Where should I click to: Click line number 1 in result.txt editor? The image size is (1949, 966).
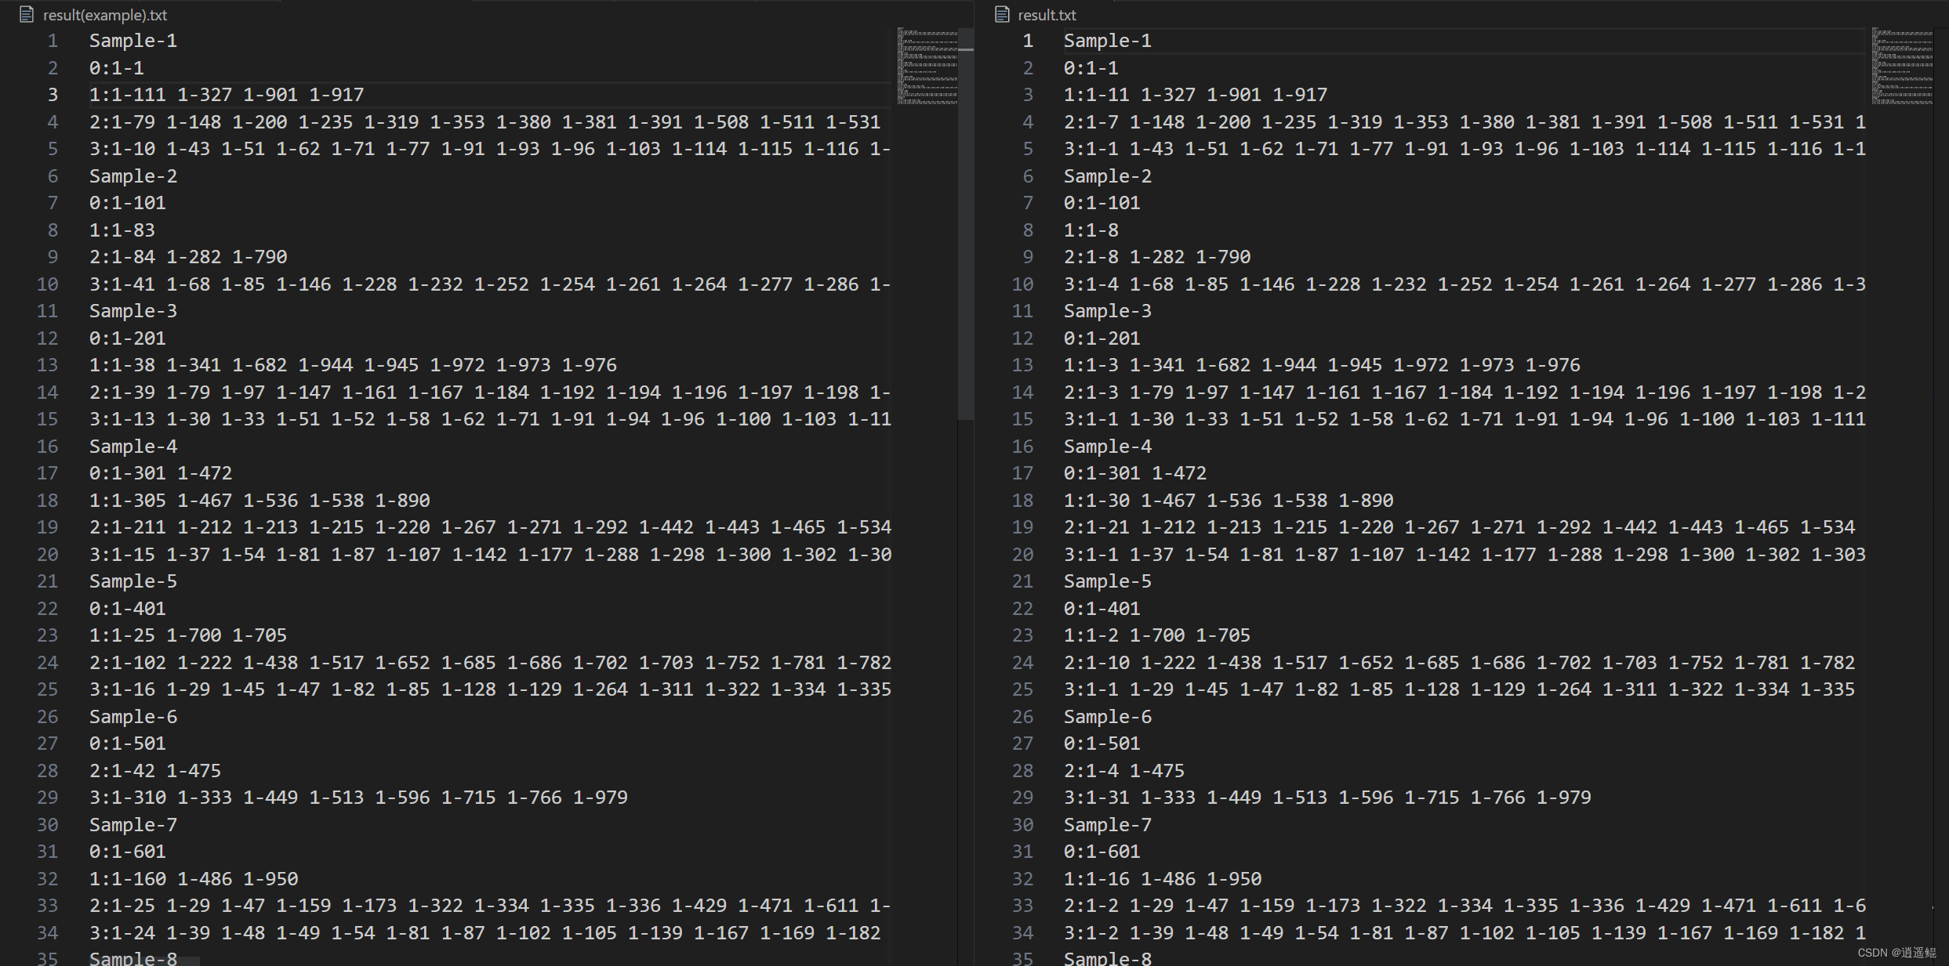pyautogui.click(x=1028, y=41)
